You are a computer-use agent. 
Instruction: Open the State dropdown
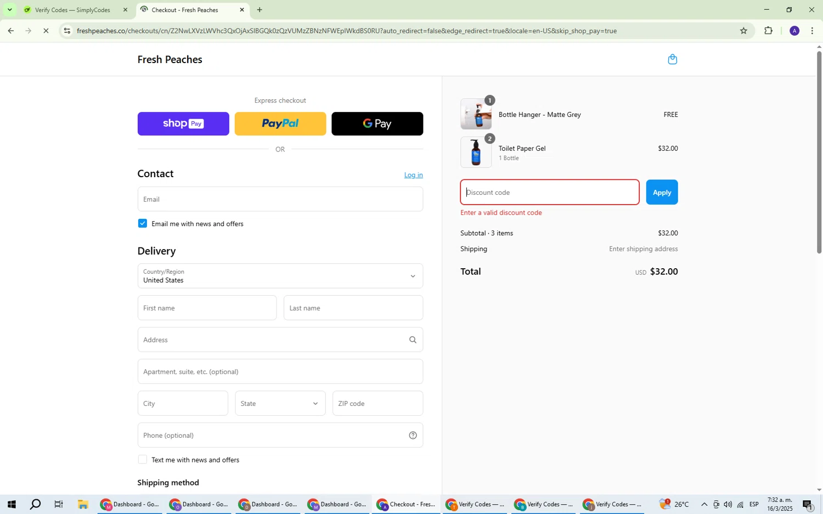pyautogui.click(x=280, y=404)
